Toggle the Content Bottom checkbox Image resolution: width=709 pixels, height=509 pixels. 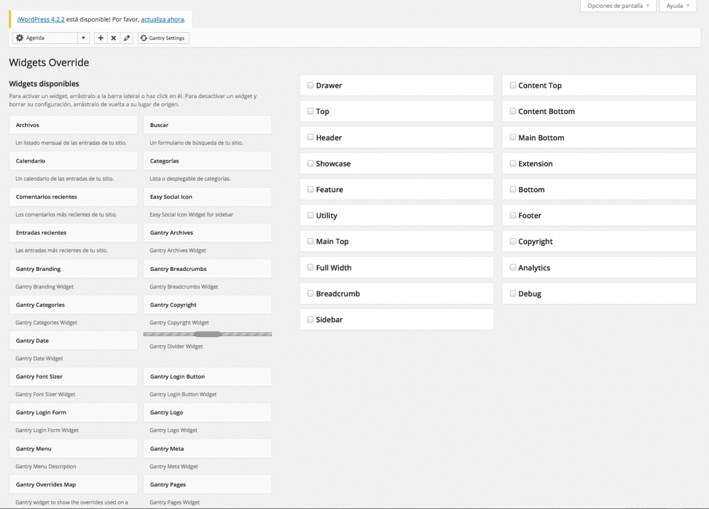[x=513, y=111]
